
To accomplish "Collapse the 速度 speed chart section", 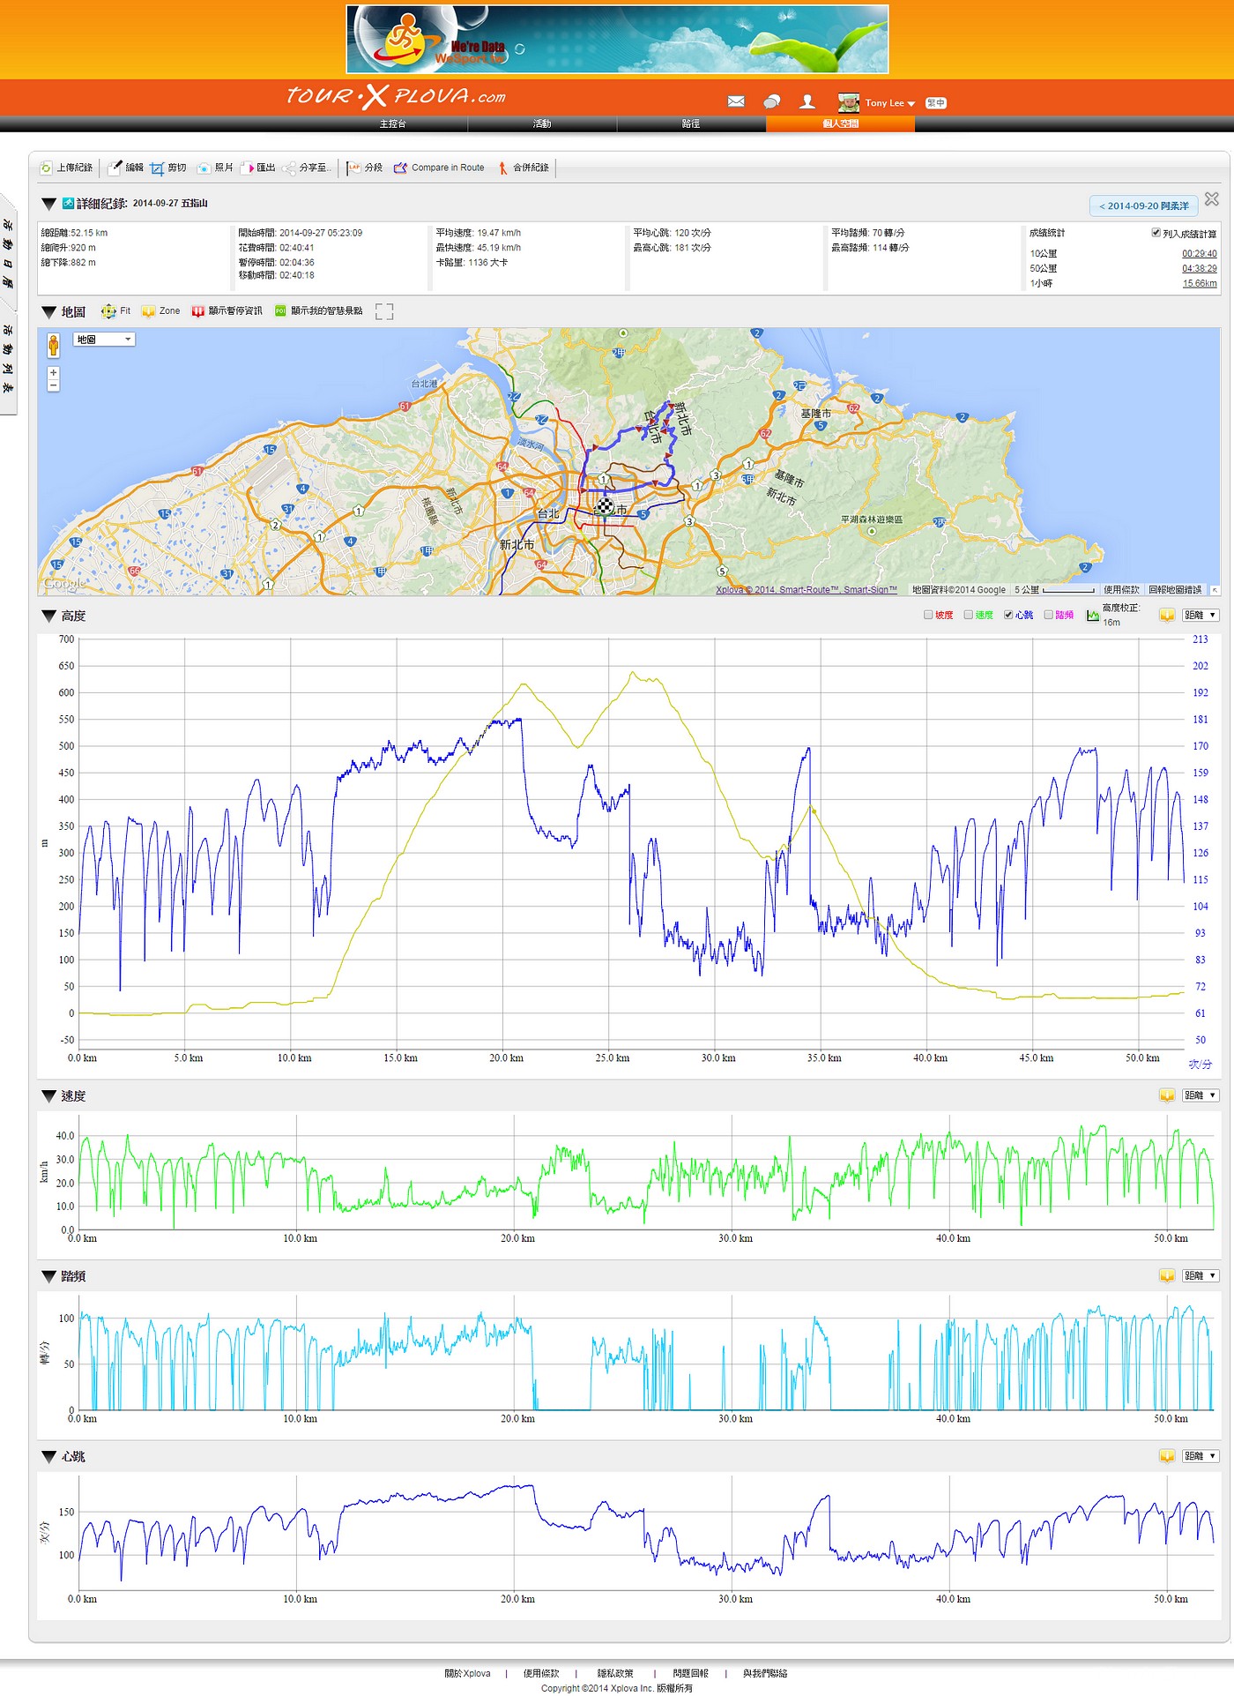I will coord(49,1096).
